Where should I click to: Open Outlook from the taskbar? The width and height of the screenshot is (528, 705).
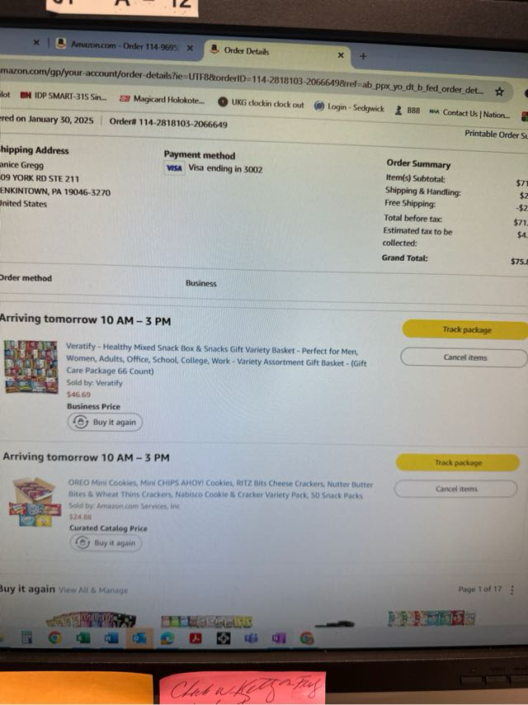point(139,637)
